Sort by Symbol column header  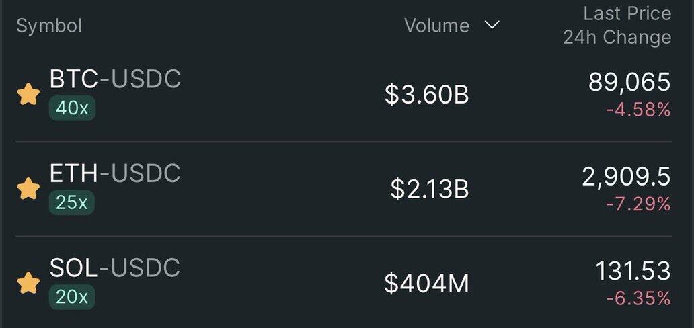(49, 26)
